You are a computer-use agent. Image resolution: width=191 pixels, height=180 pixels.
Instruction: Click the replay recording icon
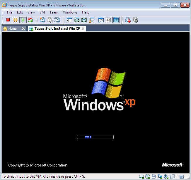[x=135, y=20]
